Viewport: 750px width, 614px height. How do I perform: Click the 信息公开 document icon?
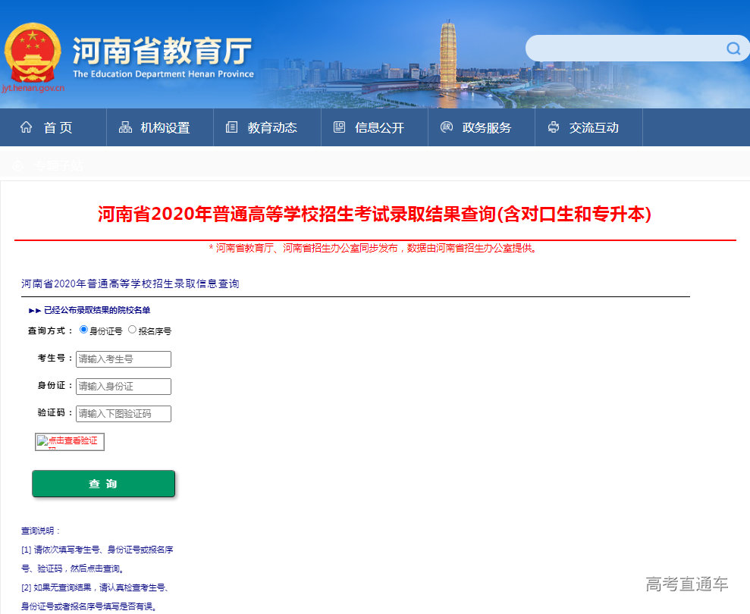coord(340,127)
